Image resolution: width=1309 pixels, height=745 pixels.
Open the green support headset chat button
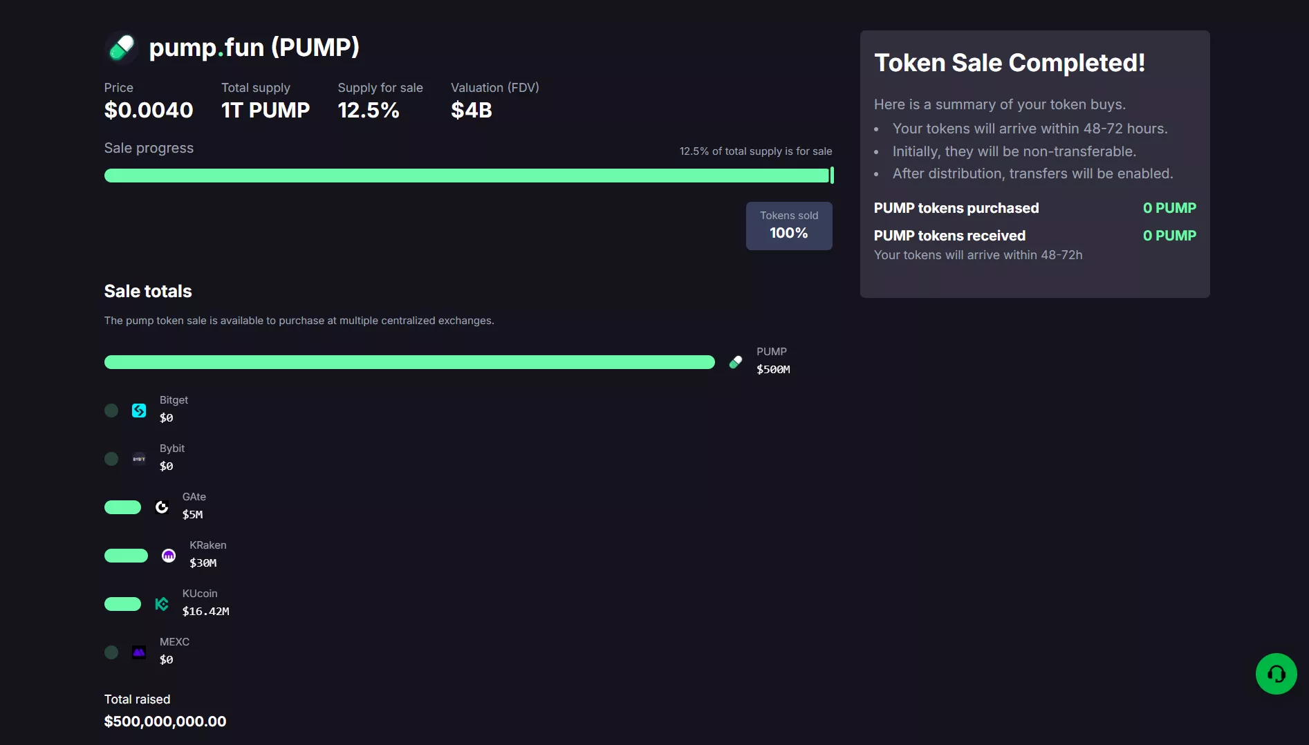(1276, 674)
